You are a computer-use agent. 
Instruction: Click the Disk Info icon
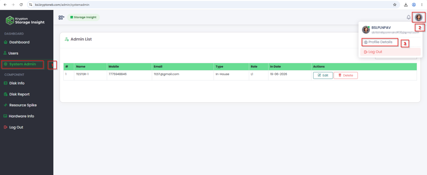6,83
